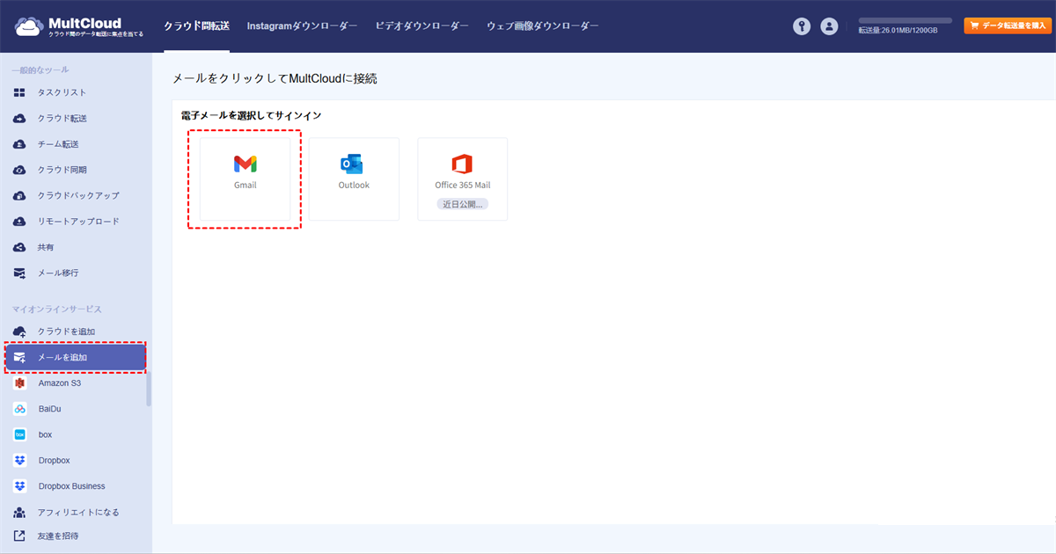
Task: Click 友達を招待 link text
Action: coord(58,536)
